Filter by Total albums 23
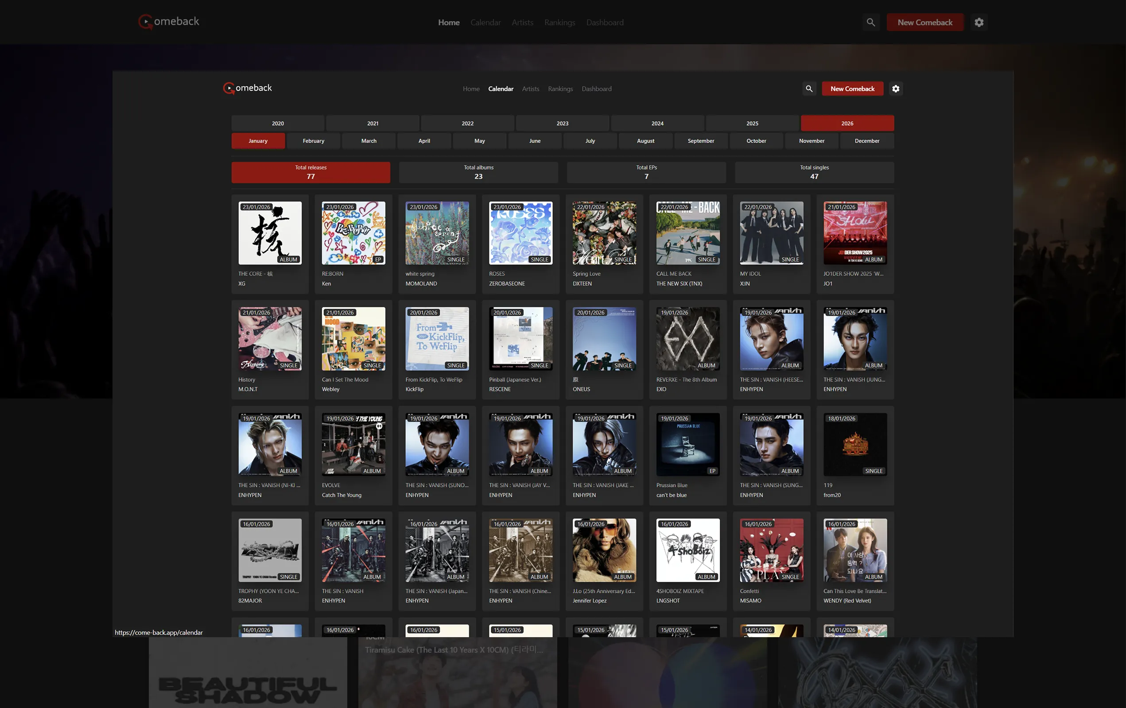The width and height of the screenshot is (1126, 708). [x=478, y=172]
